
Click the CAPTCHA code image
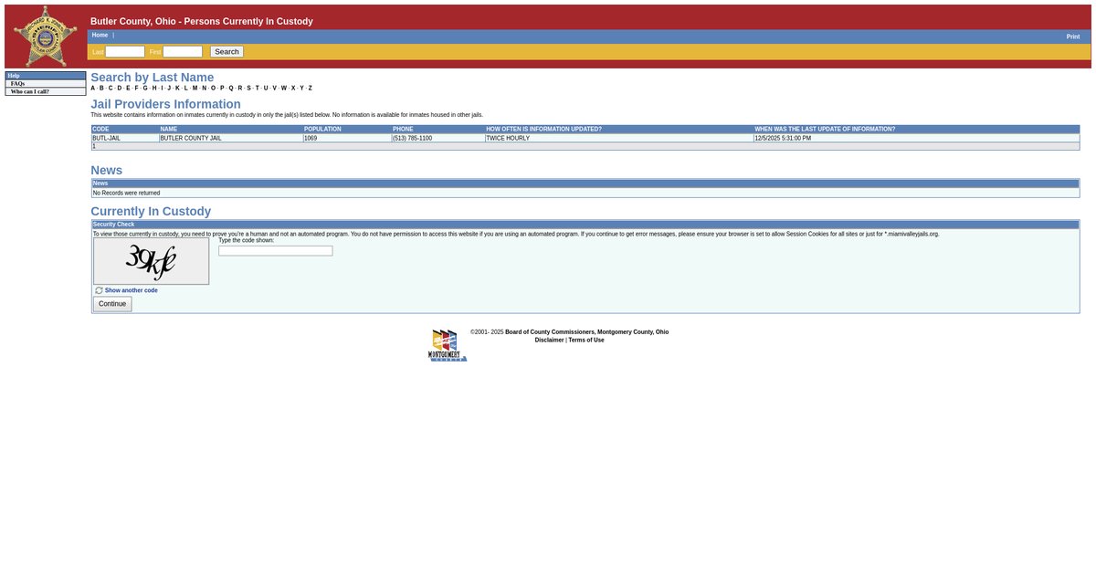151,262
